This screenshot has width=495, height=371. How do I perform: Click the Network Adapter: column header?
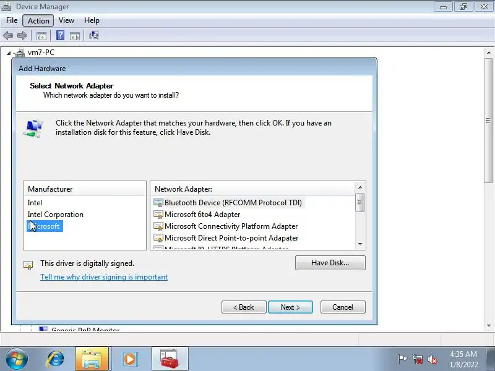(253, 189)
